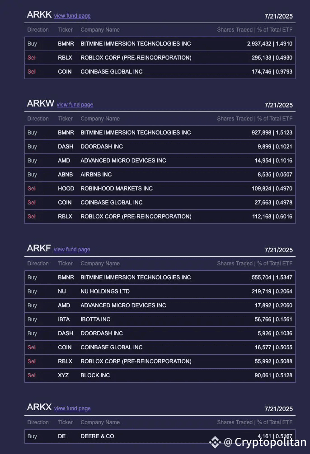This screenshot has height=454, width=310.
Task: Click ARKK Direction column header
Action: [38, 29]
